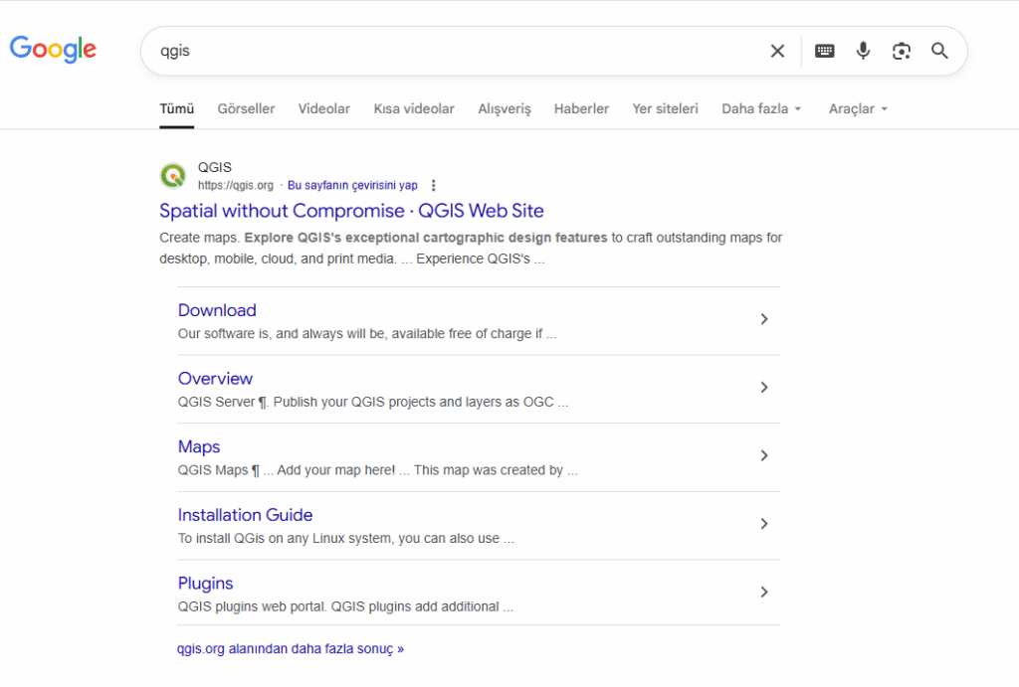Image resolution: width=1019 pixels, height=687 pixels.
Task: Open search by image camera icon
Action: click(x=902, y=51)
